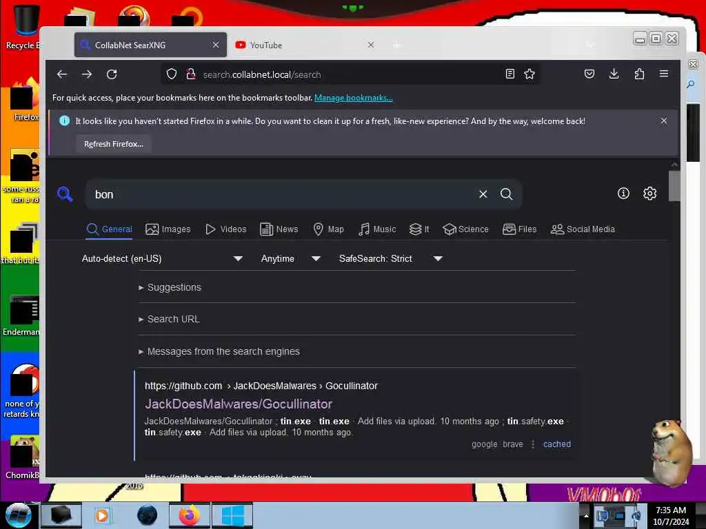This screenshot has height=529, width=706.
Task: Submit search with the magnifier button
Action: click(507, 194)
